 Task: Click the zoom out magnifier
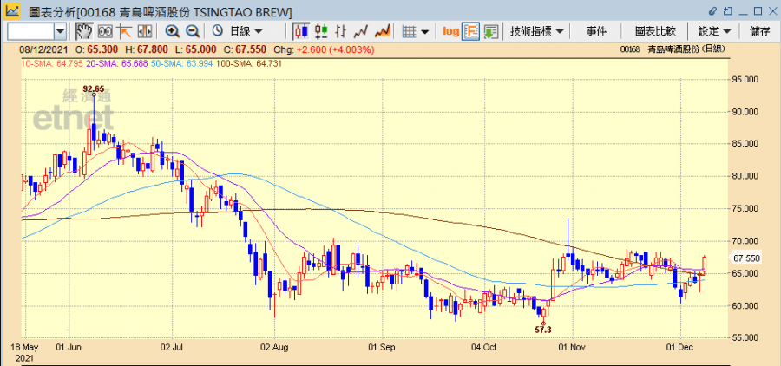point(192,31)
